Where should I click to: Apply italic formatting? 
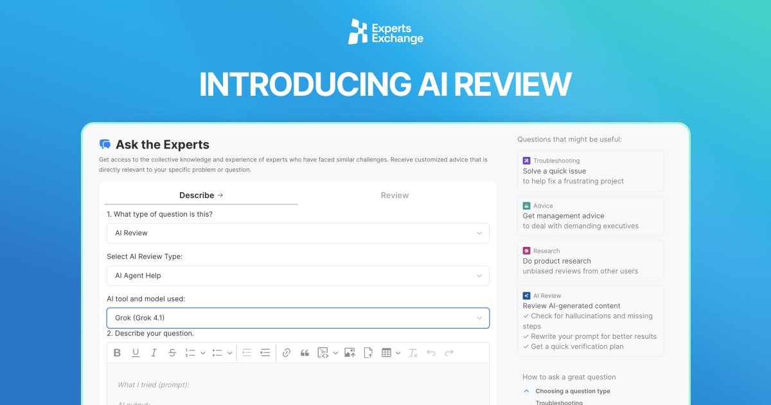tap(154, 352)
